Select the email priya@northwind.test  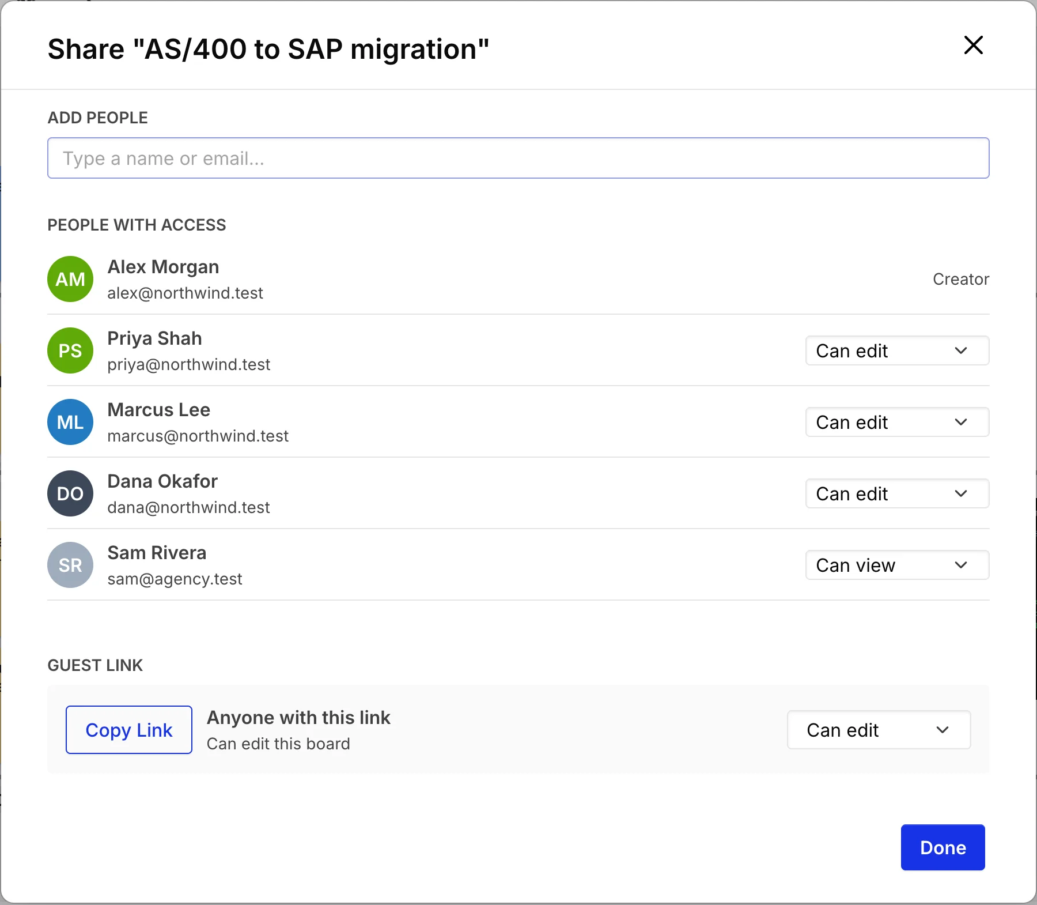(x=188, y=364)
